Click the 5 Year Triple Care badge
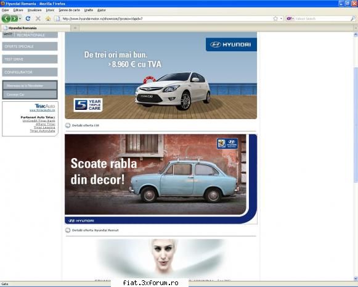Screen dimensions: 358x287 click(x=88, y=105)
